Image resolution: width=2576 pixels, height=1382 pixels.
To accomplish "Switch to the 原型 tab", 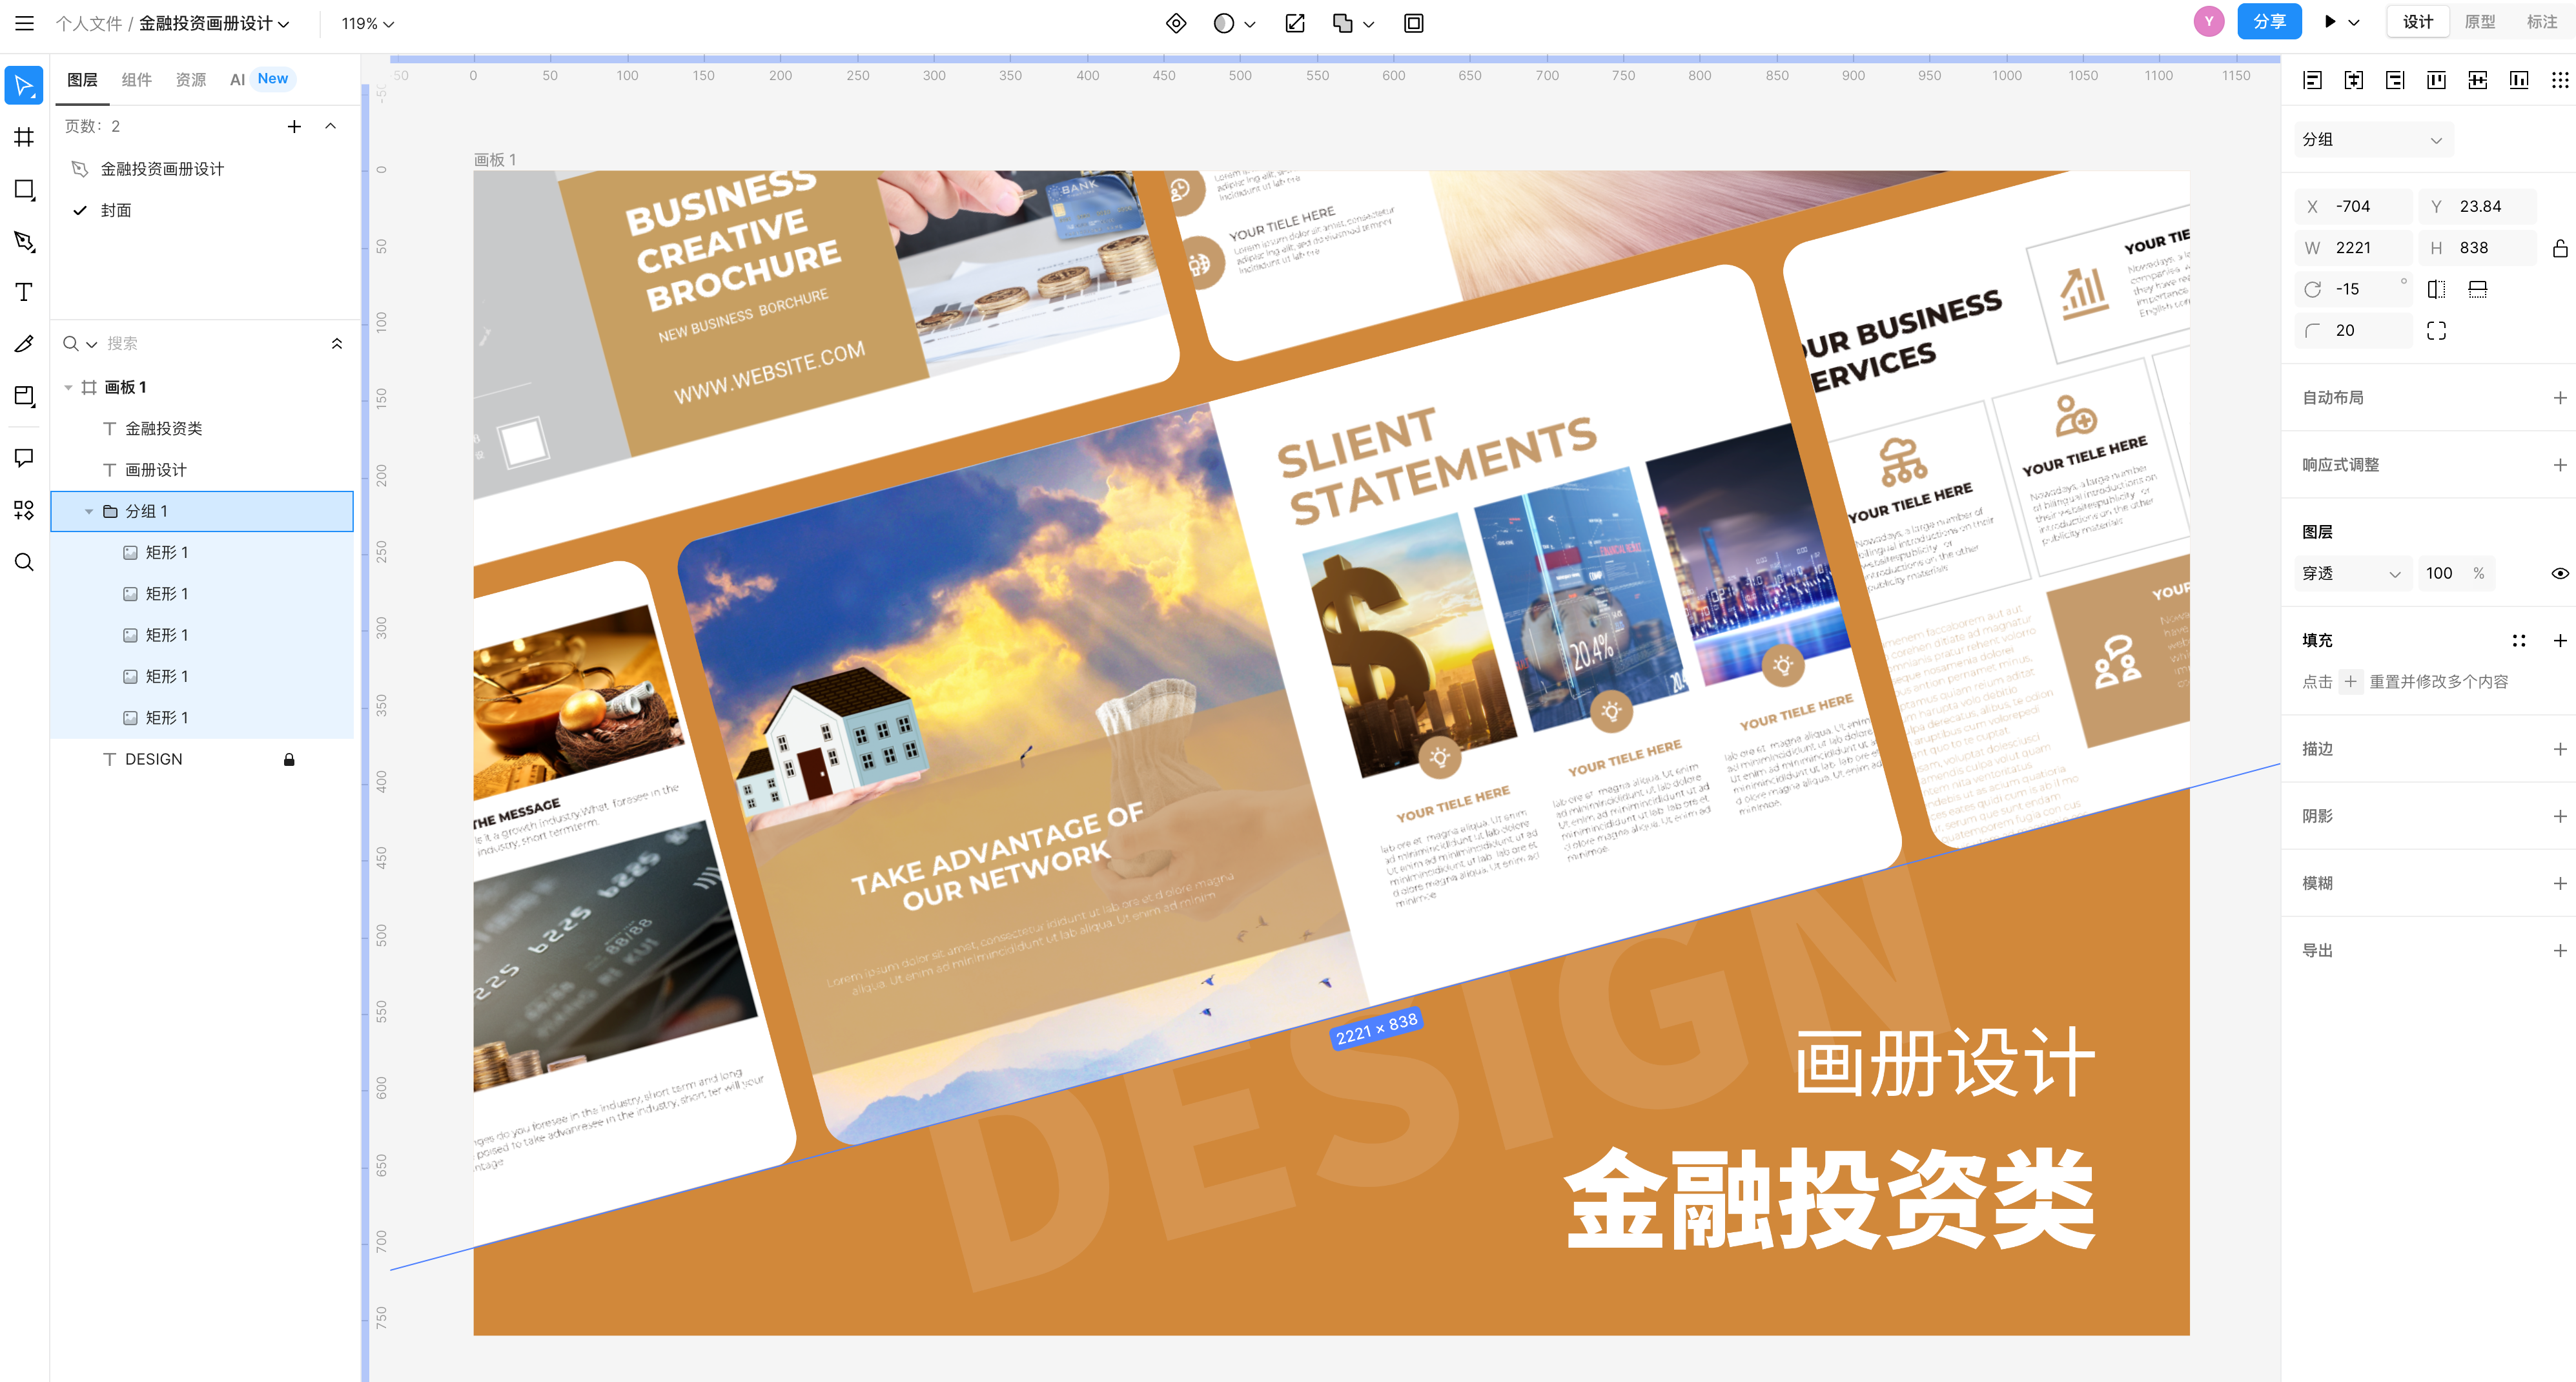I will tap(2479, 22).
